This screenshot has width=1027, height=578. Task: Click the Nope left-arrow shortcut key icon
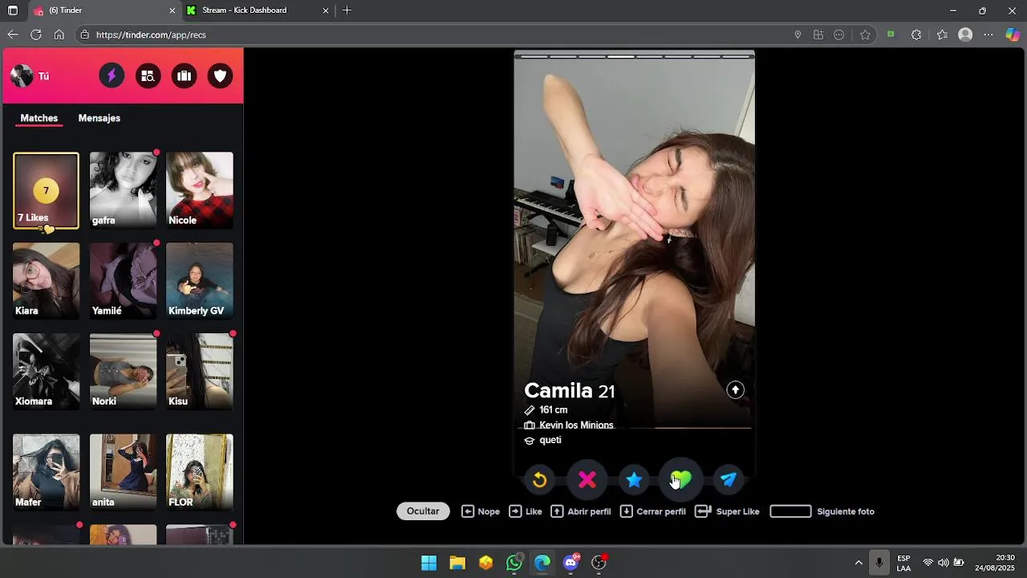[x=468, y=511]
